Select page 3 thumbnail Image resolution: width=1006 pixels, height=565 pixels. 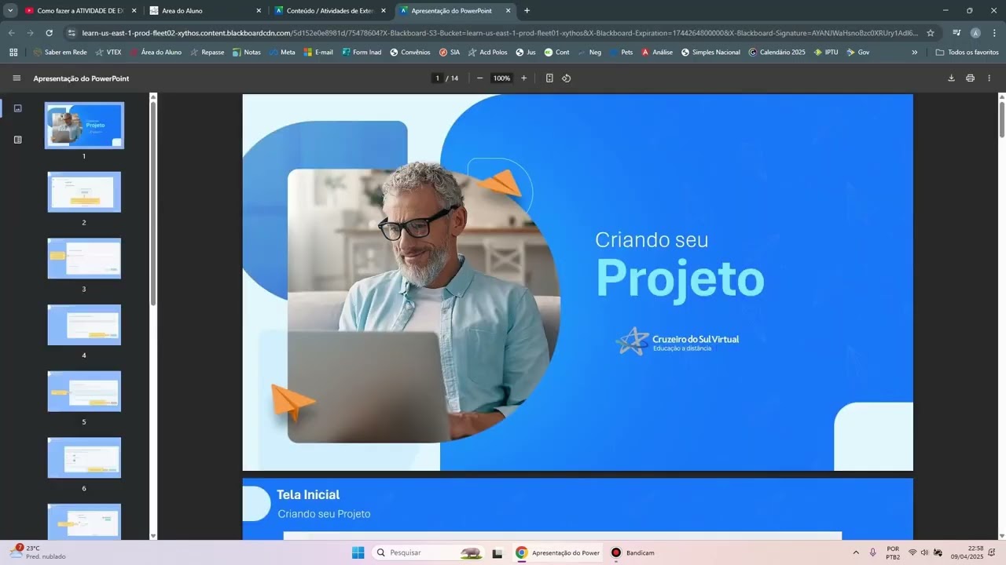pos(84,258)
